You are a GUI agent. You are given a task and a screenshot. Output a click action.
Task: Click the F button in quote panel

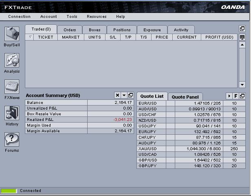click(236, 96)
